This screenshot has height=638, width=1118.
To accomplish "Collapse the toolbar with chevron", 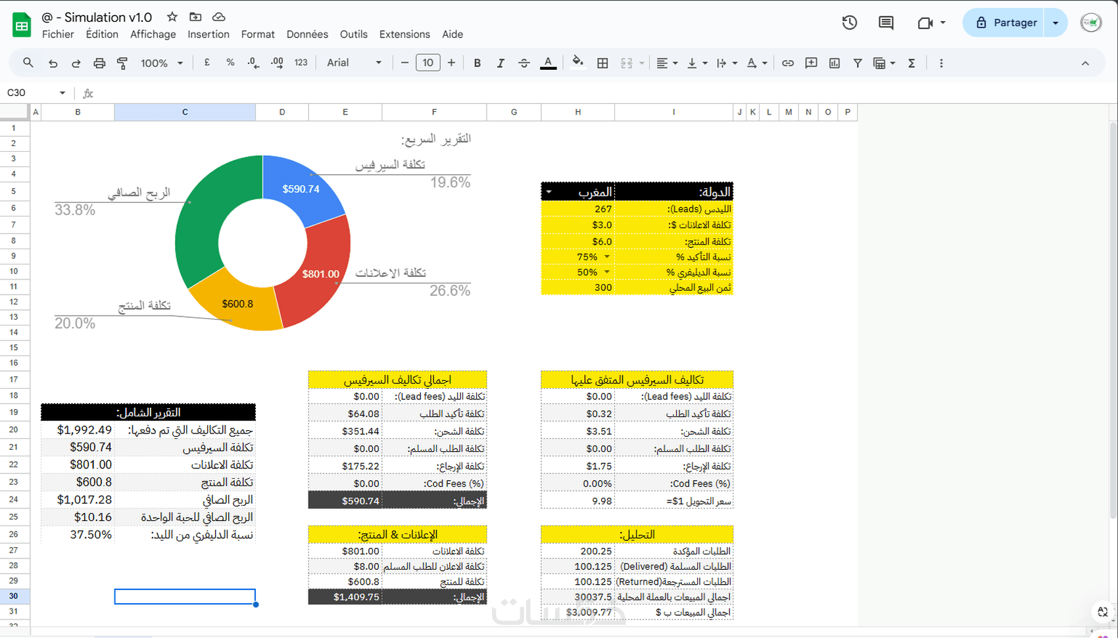I will click(1085, 63).
